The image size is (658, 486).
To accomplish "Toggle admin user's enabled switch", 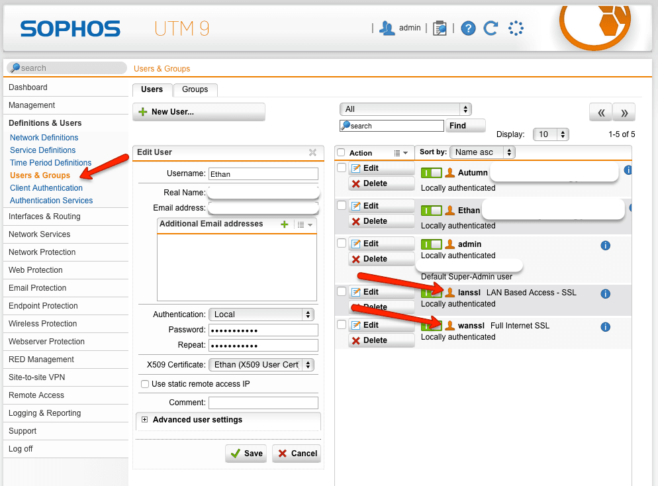I will point(432,244).
